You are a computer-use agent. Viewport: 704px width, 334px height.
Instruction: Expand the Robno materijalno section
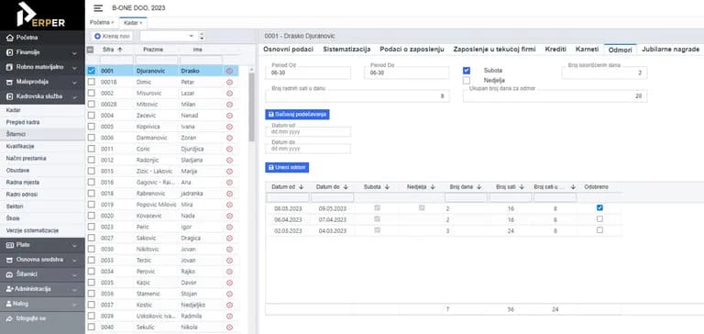pyautogui.click(x=42, y=67)
